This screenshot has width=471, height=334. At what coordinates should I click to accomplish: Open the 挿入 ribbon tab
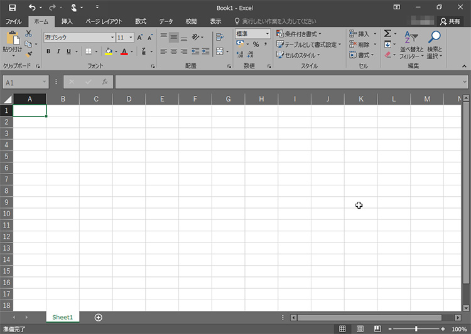(67, 21)
